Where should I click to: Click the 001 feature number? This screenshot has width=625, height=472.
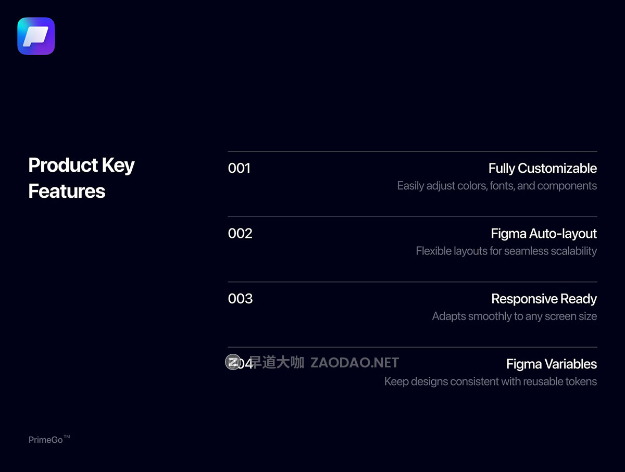239,168
